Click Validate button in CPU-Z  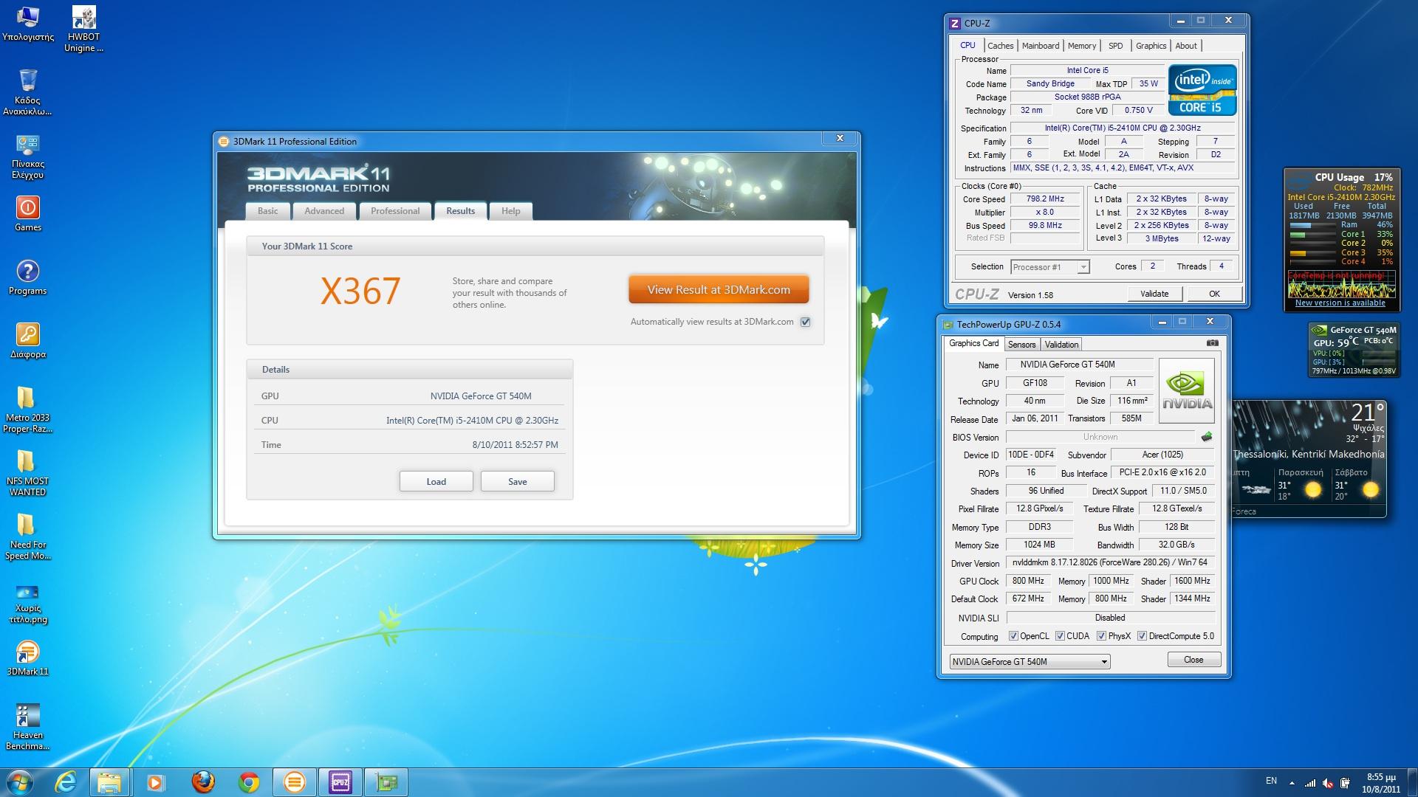coord(1154,294)
